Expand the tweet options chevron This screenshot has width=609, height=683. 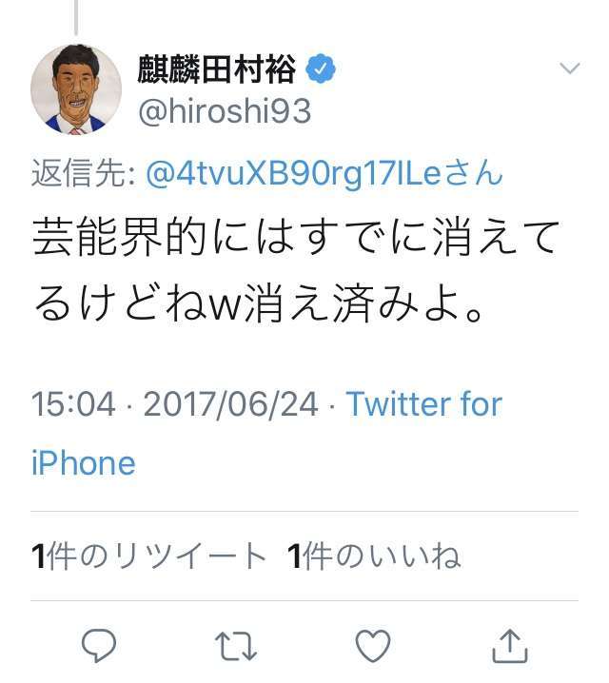point(569,68)
